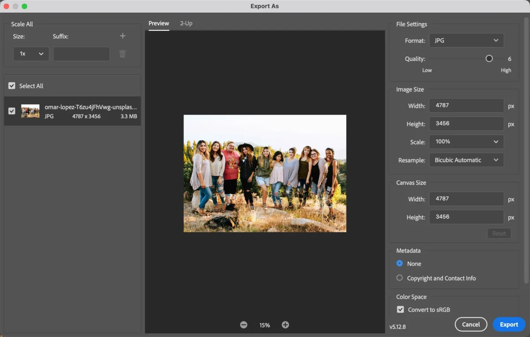The width and height of the screenshot is (530, 337).
Task: Uncheck the omar-lopez file checkbox
Action: click(x=12, y=111)
